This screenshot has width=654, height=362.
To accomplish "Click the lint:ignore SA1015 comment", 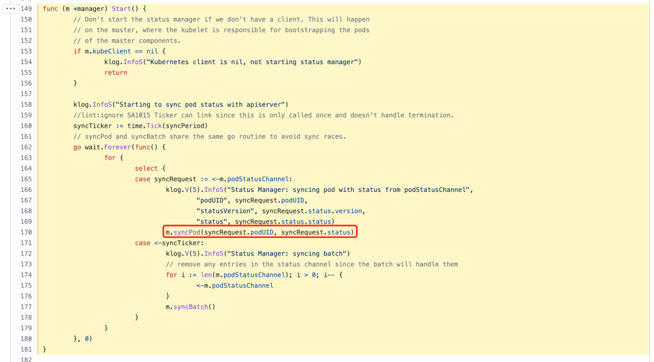I will click(263, 116).
